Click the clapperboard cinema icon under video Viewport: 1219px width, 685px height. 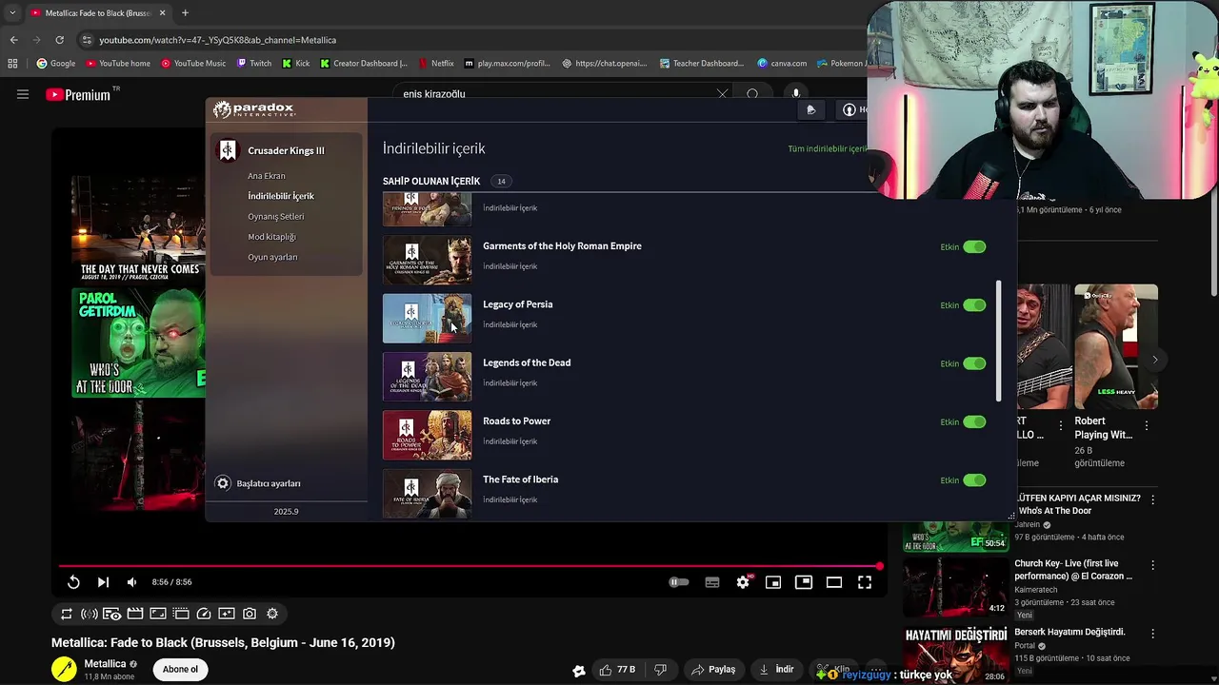(135, 614)
